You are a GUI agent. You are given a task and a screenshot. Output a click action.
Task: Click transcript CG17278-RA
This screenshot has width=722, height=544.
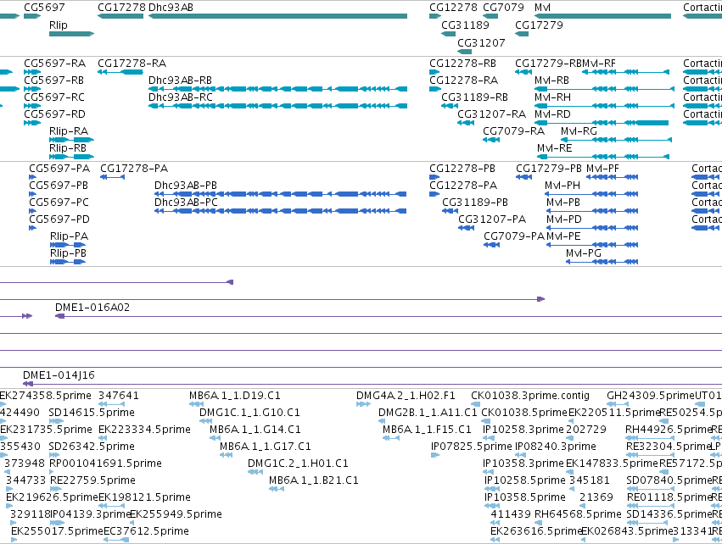[x=120, y=72]
